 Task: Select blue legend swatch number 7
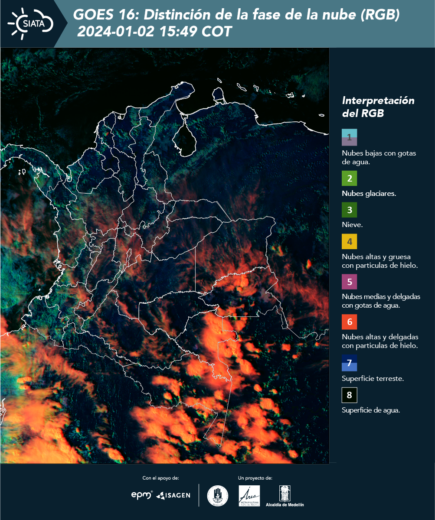pos(349,363)
